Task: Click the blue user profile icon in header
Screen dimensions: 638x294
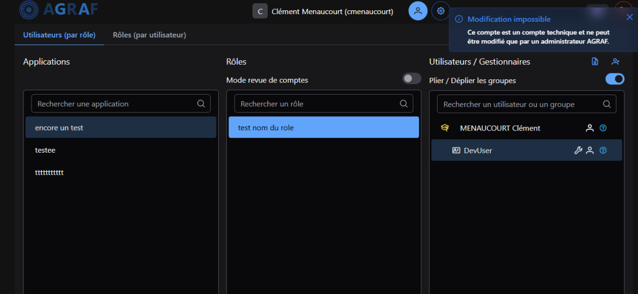Action: pyautogui.click(x=418, y=11)
